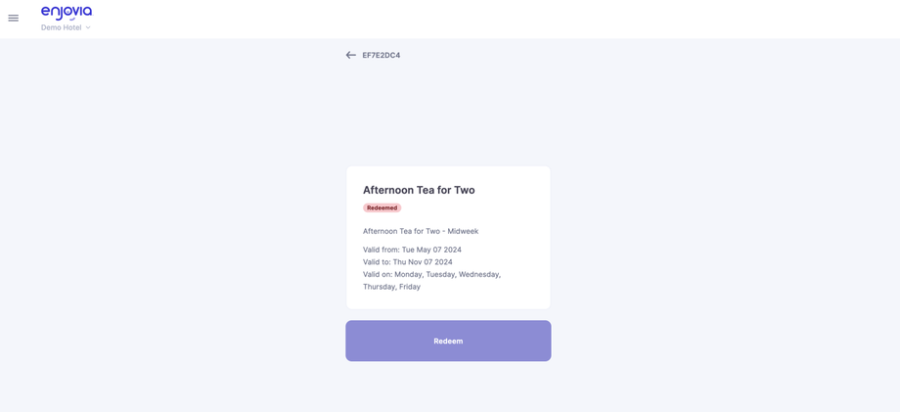
Task: Click the enjovia logo
Action: click(x=67, y=12)
